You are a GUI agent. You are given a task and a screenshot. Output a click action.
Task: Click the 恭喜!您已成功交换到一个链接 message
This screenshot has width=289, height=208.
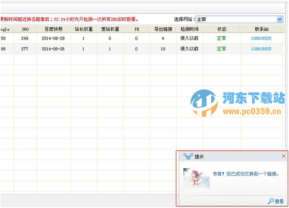[x=246, y=174]
